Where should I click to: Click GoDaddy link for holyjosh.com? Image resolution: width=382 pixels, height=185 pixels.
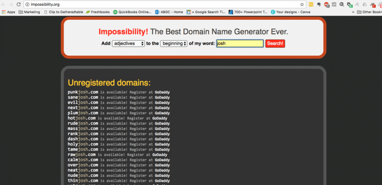coord(162,144)
